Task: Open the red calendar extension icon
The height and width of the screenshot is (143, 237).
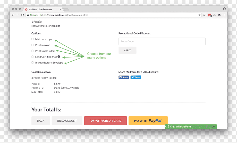Action: tap(210, 15)
